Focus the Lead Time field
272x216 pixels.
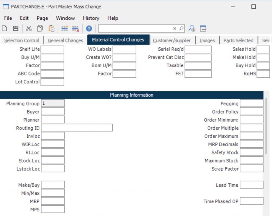tap(252, 185)
